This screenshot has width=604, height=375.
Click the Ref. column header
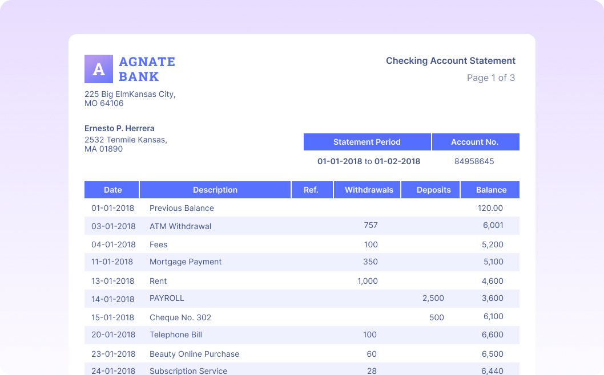(x=312, y=190)
